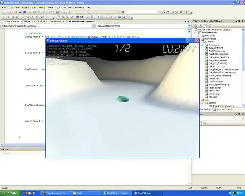
Task: Open the Solution Explorer window position dropdown
Action: click(236, 21)
